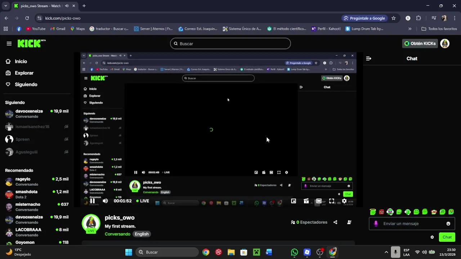Insert the red angry emote
Image resolution: width=461 pixels, height=259 pixels.
click(381, 212)
